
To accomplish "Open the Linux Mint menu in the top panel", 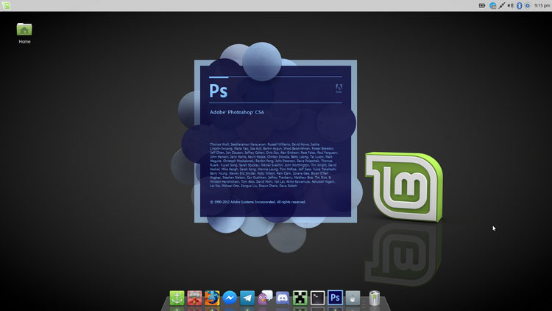I will pos(6,6).
